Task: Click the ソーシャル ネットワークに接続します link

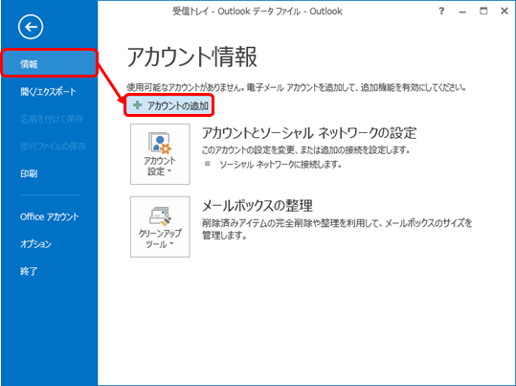Action: (280, 164)
